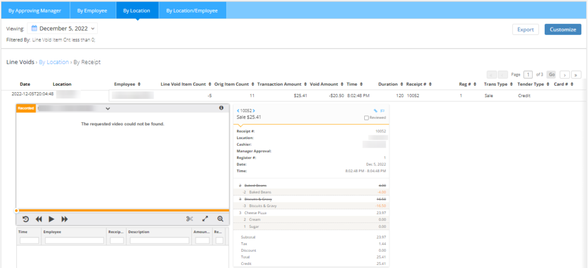This screenshot has height=268, width=588.
Task: Click the video zoom magnifier icon
Action: coord(220,219)
